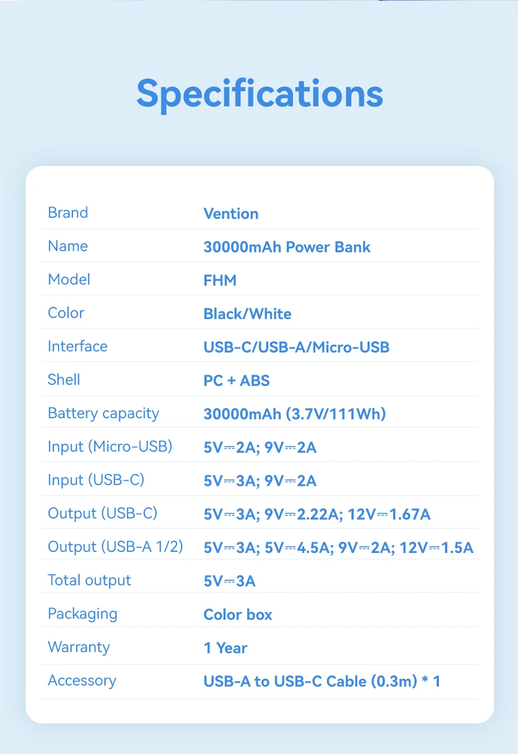The image size is (518, 754).
Task: Click the Accessory row label
Action: coord(82,680)
